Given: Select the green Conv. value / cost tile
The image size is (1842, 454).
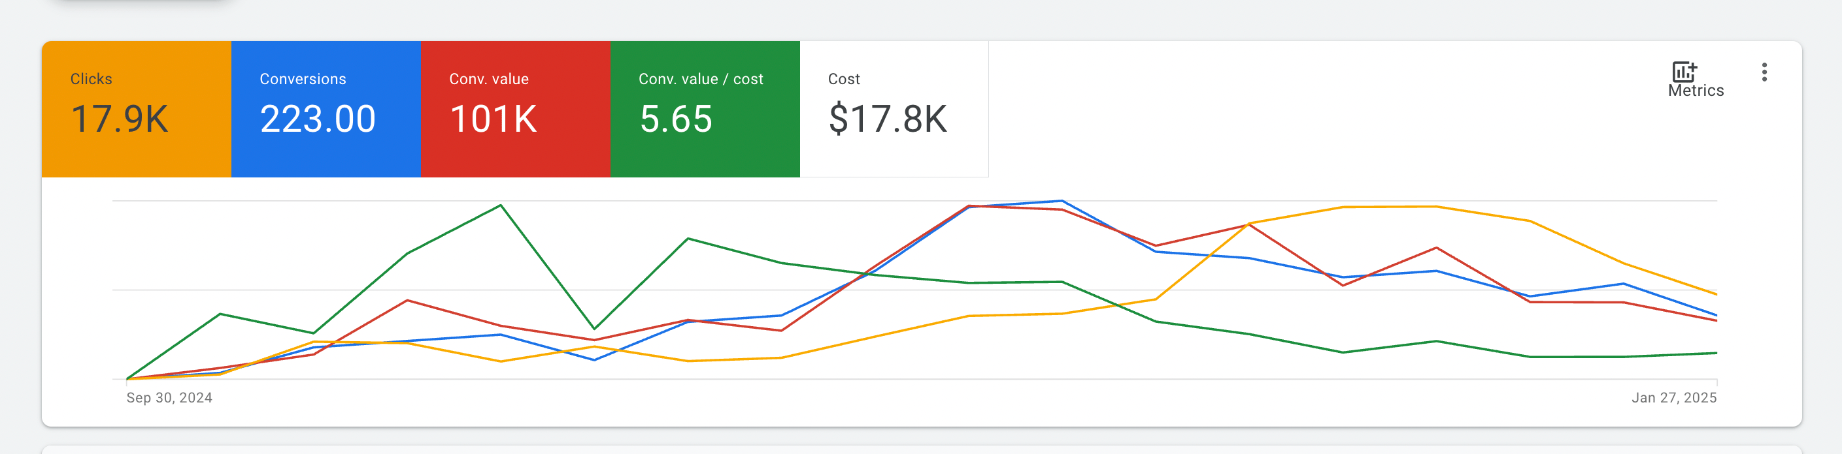Looking at the screenshot, I should click(705, 108).
